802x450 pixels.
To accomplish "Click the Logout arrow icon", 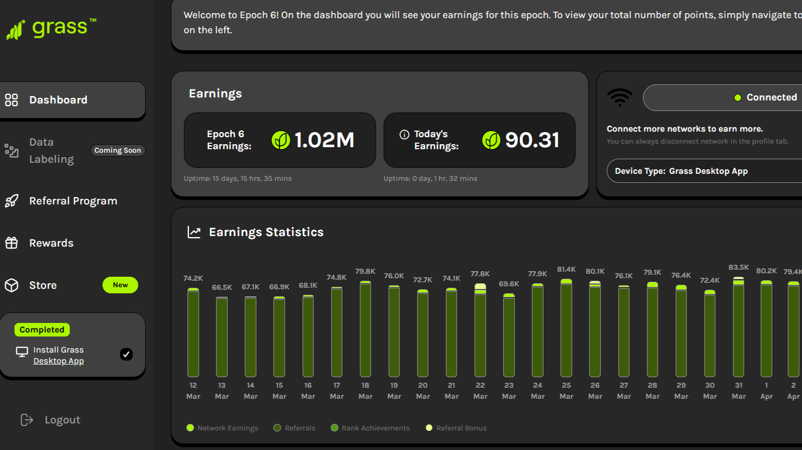I will [27, 420].
